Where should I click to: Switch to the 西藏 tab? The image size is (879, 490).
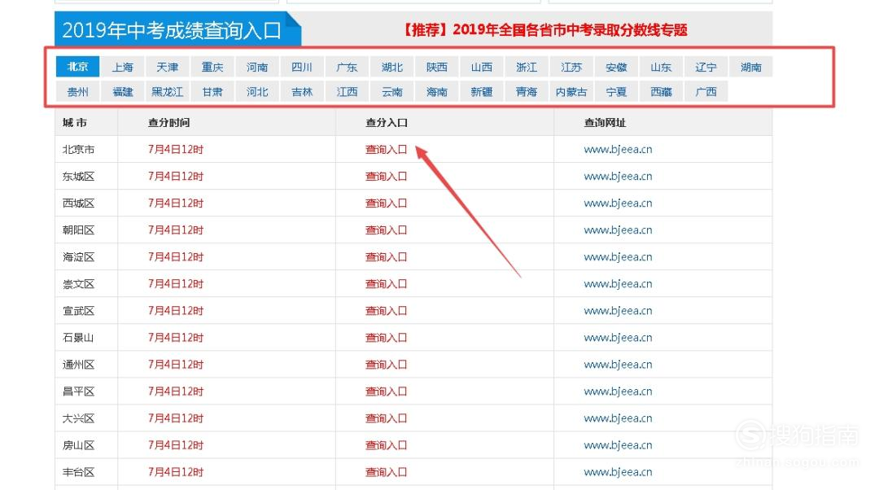click(660, 91)
